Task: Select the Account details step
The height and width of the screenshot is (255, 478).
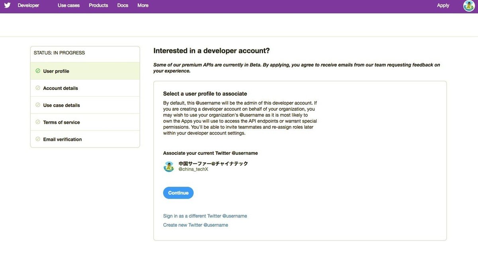Action: 85,88
